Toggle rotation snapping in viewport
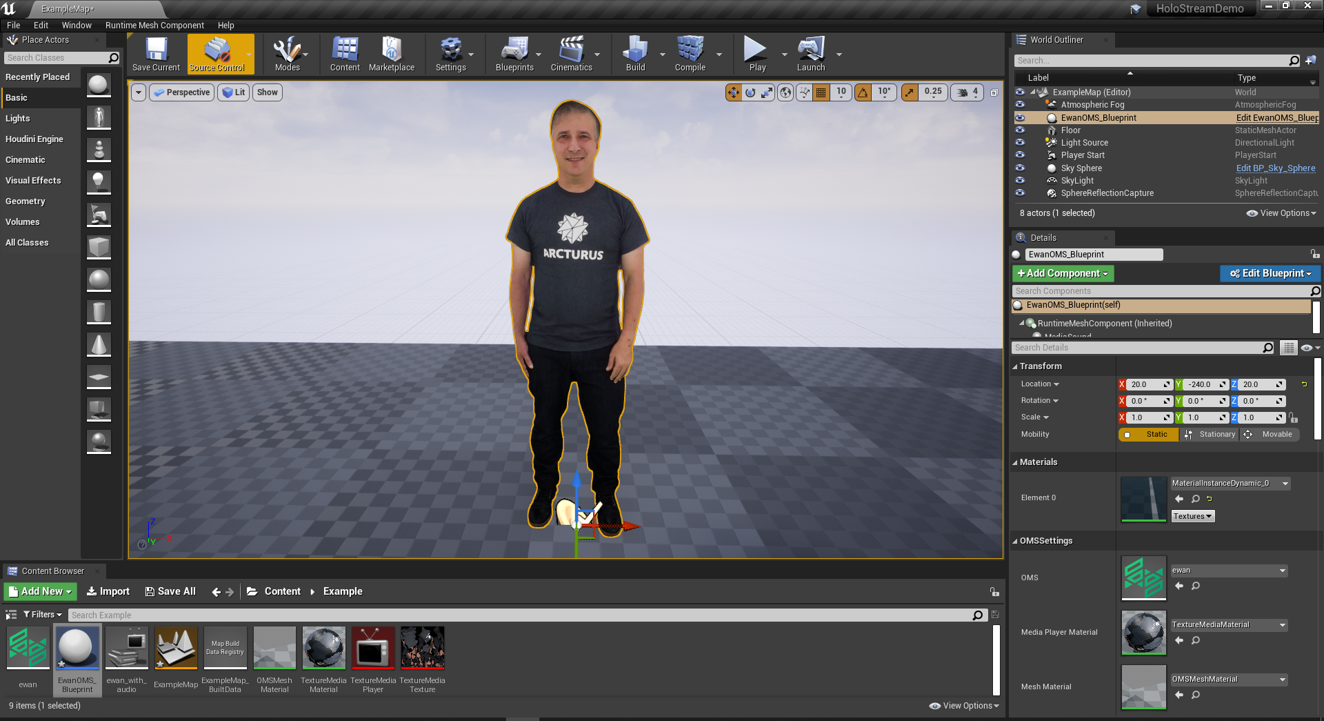This screenshot has height=721, width=1324. tap(863, 92)
